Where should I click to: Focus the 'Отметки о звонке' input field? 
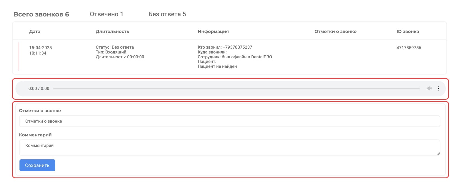229,121
